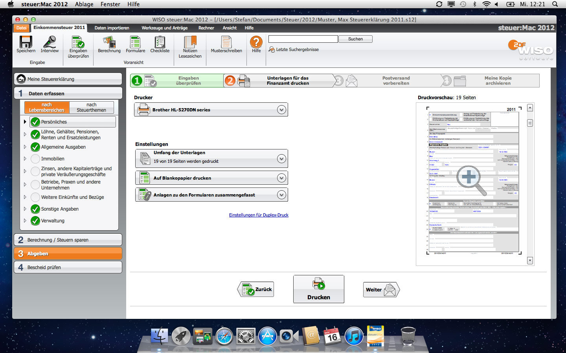Image resolution: width=566 pixels, height=353 pixels.
Task: Expand the Persönliches tree item
Action: click(25, 122)
